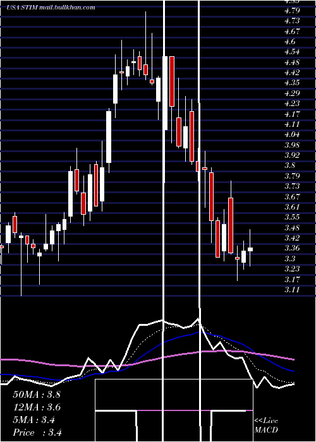Screen dimensions: 316x442
Task: Select the 5MA : 3.4 readout
Action: 33,420
